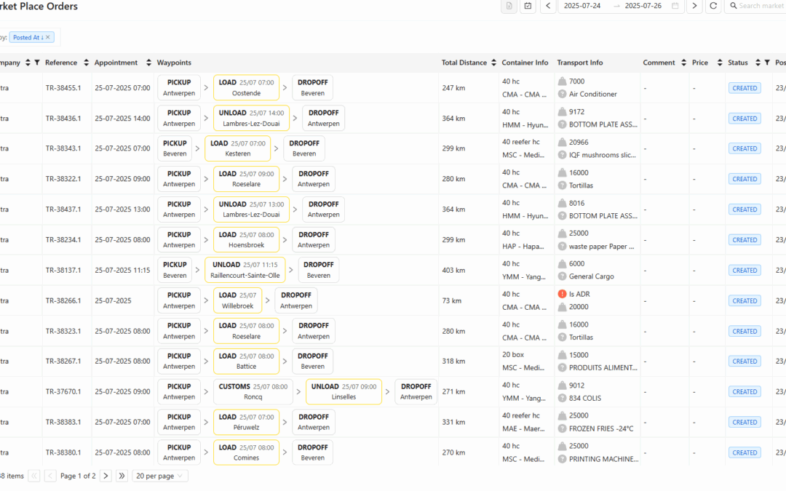Click reference TR-37670.1
This screenshot has height=491, width=786.
tap(63, 392)
